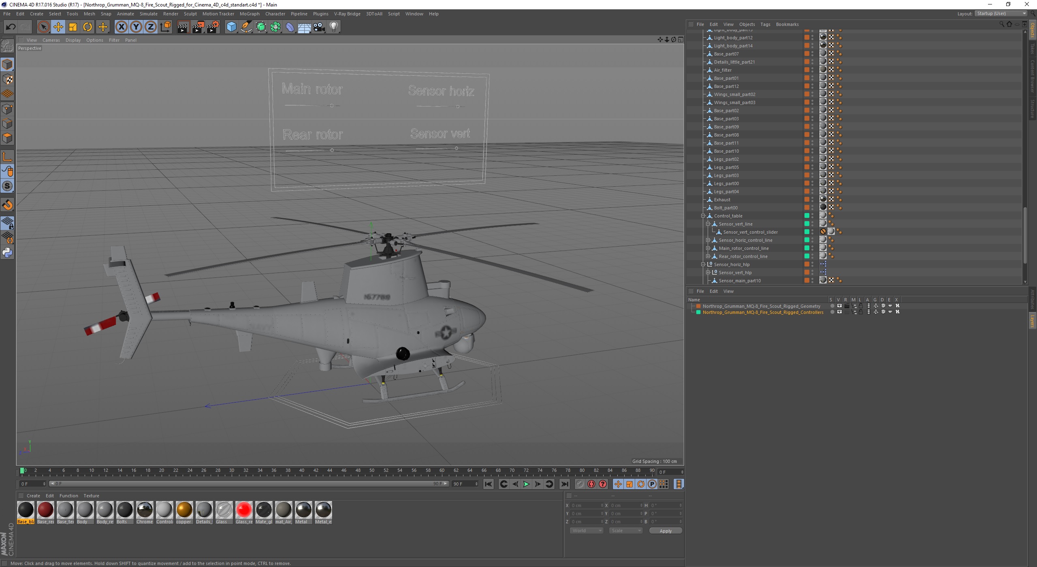Open the Simulate menu

(x=149, y=14)
